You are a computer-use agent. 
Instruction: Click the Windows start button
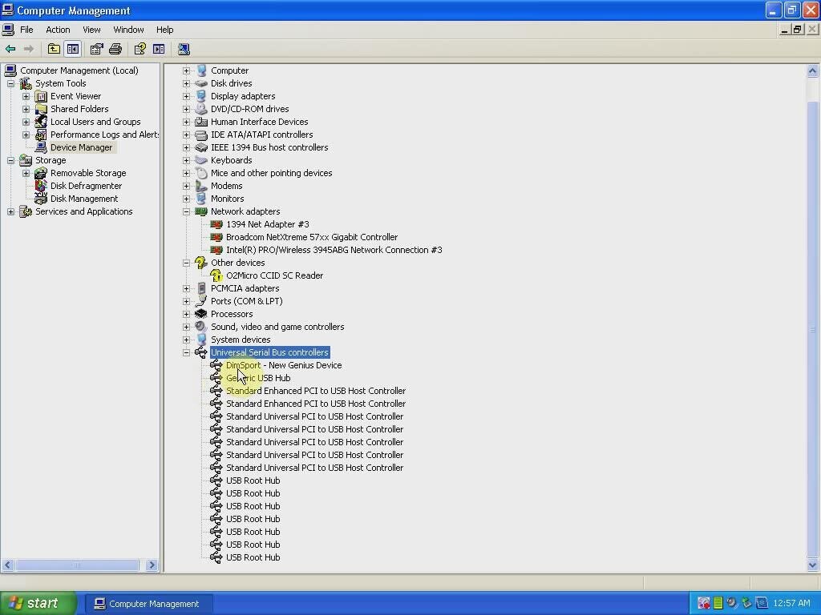[x=38, y=604]
